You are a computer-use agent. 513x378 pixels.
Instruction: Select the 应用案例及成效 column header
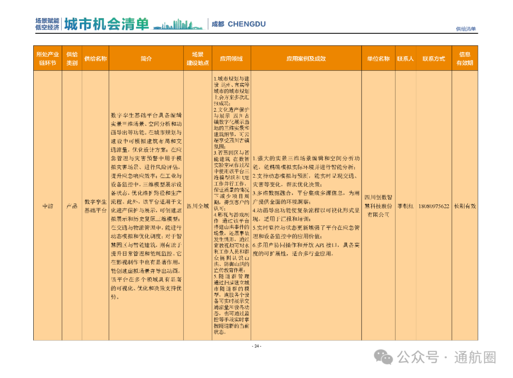[306, 58]
